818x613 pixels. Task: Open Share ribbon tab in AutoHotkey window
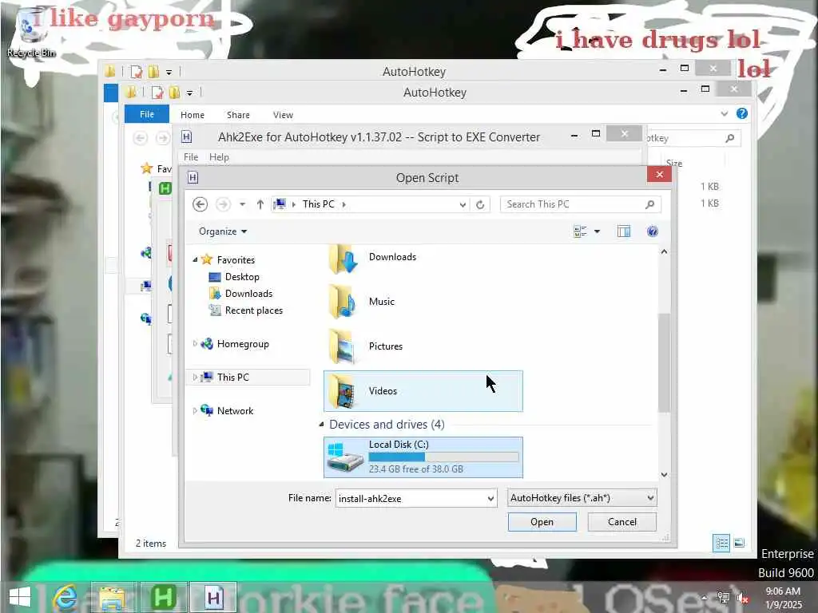238,115
